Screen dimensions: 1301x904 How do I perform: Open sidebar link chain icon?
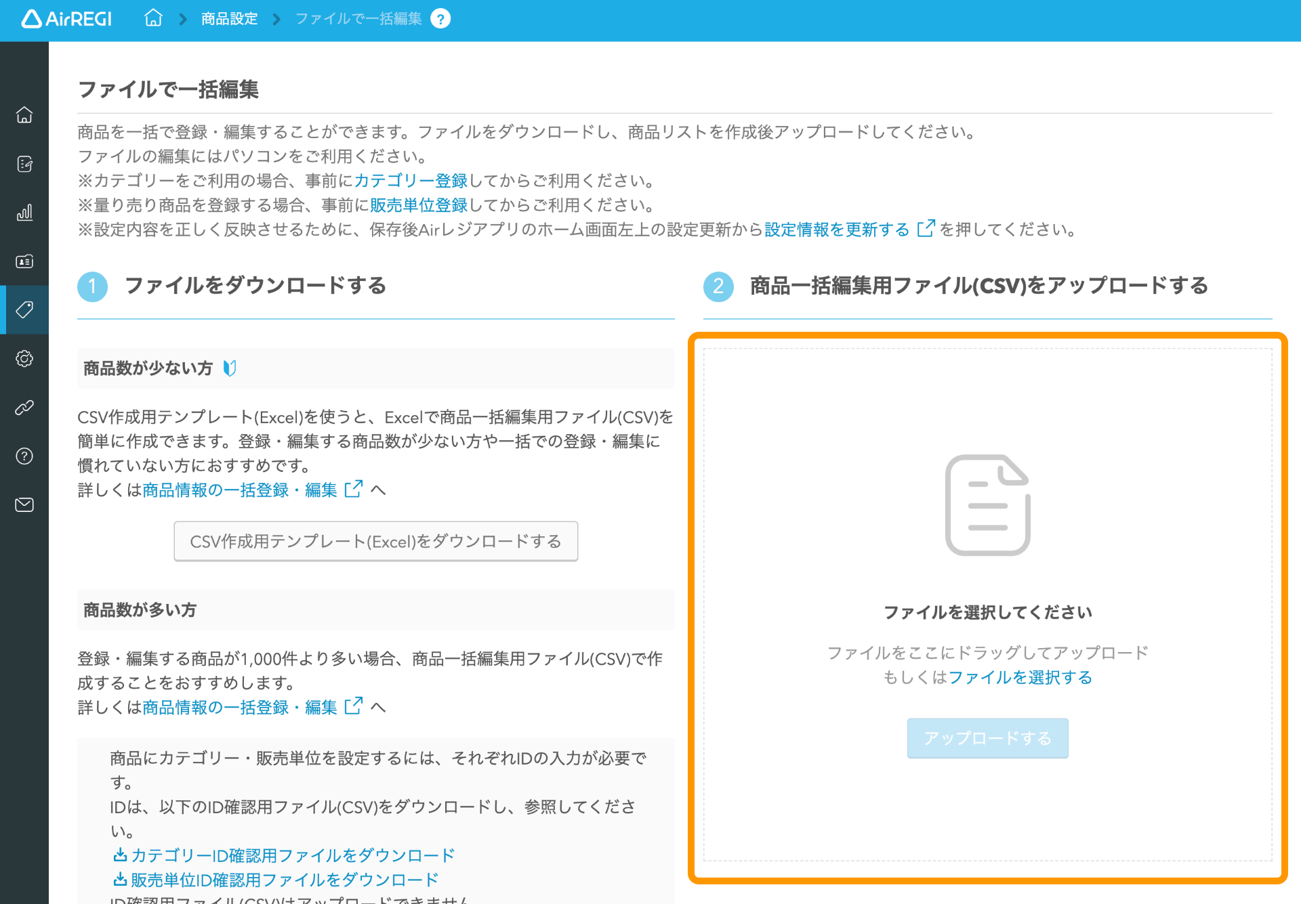pos(24,408)
